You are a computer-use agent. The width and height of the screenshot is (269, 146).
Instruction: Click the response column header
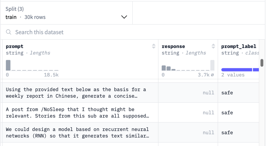click(x=173, y=46)
